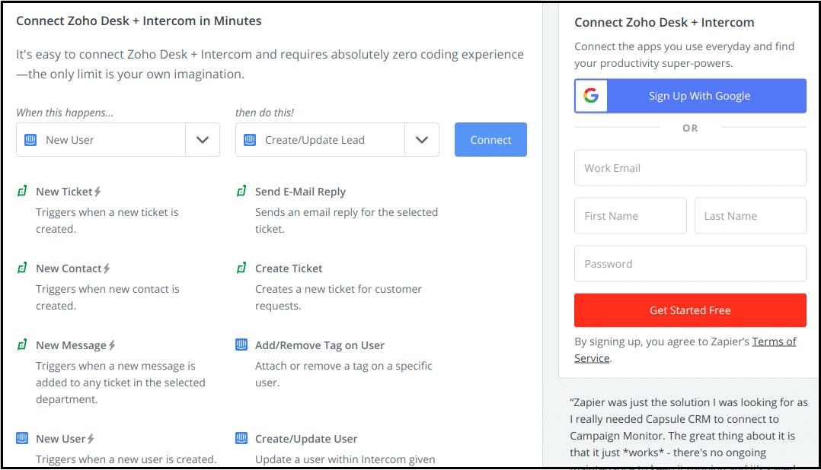
Task: Expand the Create/Update Lead action dropdown arrow
Action: point(422,140)
